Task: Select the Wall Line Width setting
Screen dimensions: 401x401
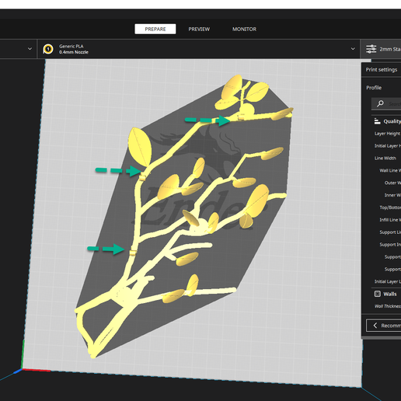Action: pos(390,170)
